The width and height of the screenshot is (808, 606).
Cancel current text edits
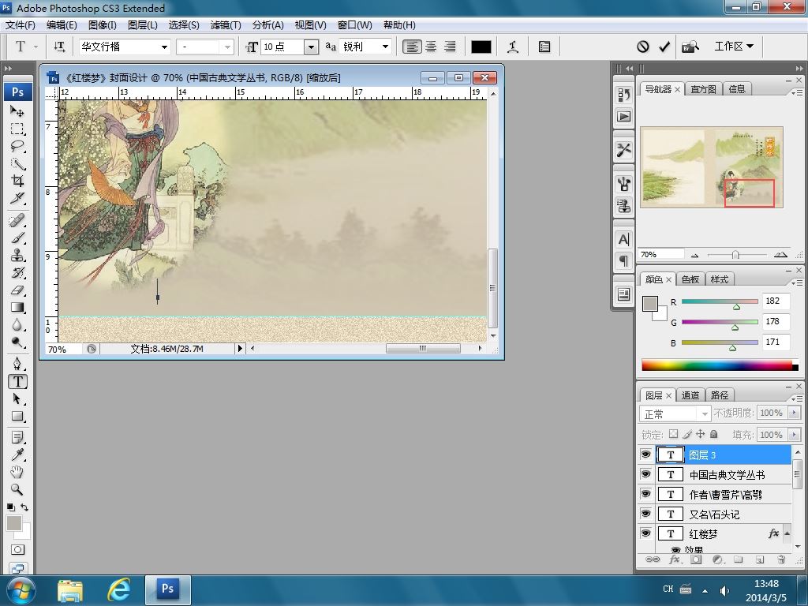[x=642, y=47]
